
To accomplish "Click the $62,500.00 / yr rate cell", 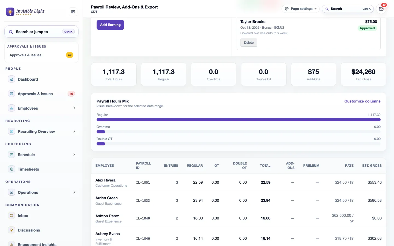I will (343, 218).
